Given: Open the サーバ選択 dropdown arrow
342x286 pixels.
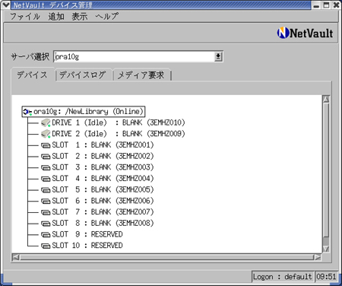Looking at the screenshot, I should 218,56.
